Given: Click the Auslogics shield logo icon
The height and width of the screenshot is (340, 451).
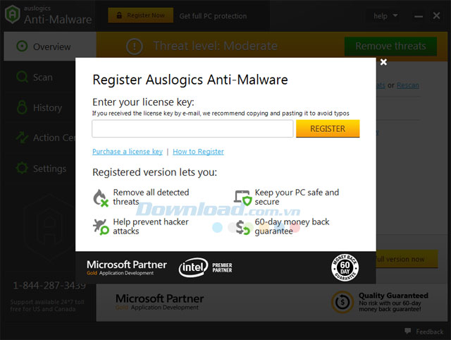Looking at the screenshot, I should 13,14.
